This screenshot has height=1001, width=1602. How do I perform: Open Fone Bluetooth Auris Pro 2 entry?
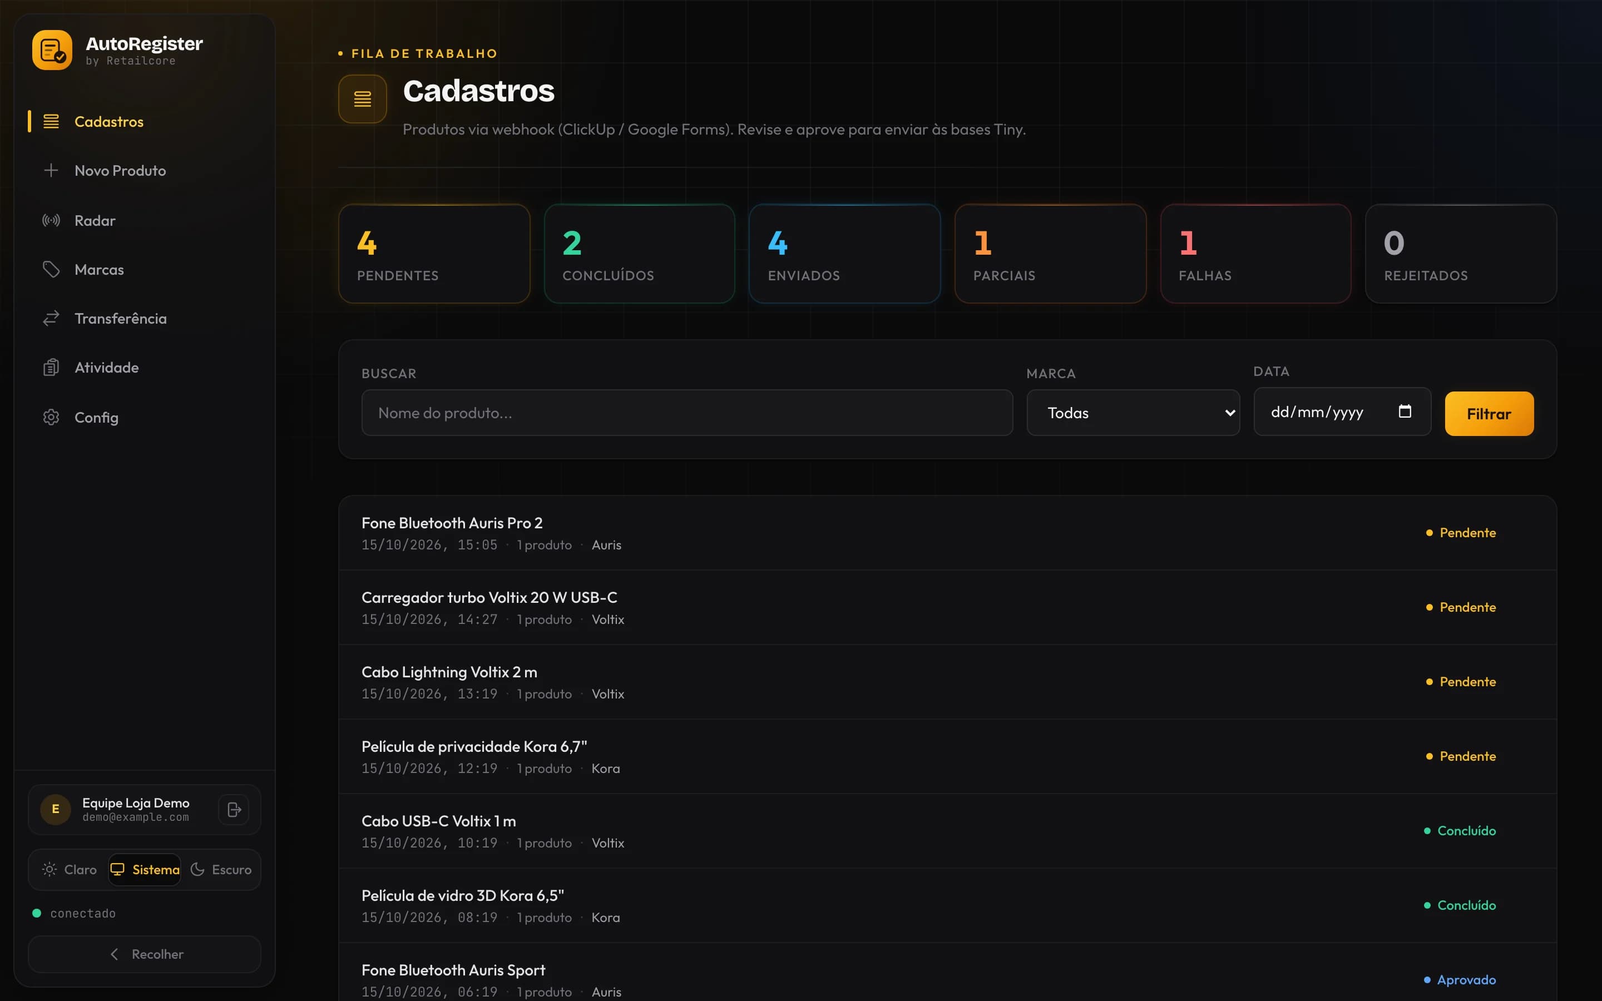[x=947, y=533]
